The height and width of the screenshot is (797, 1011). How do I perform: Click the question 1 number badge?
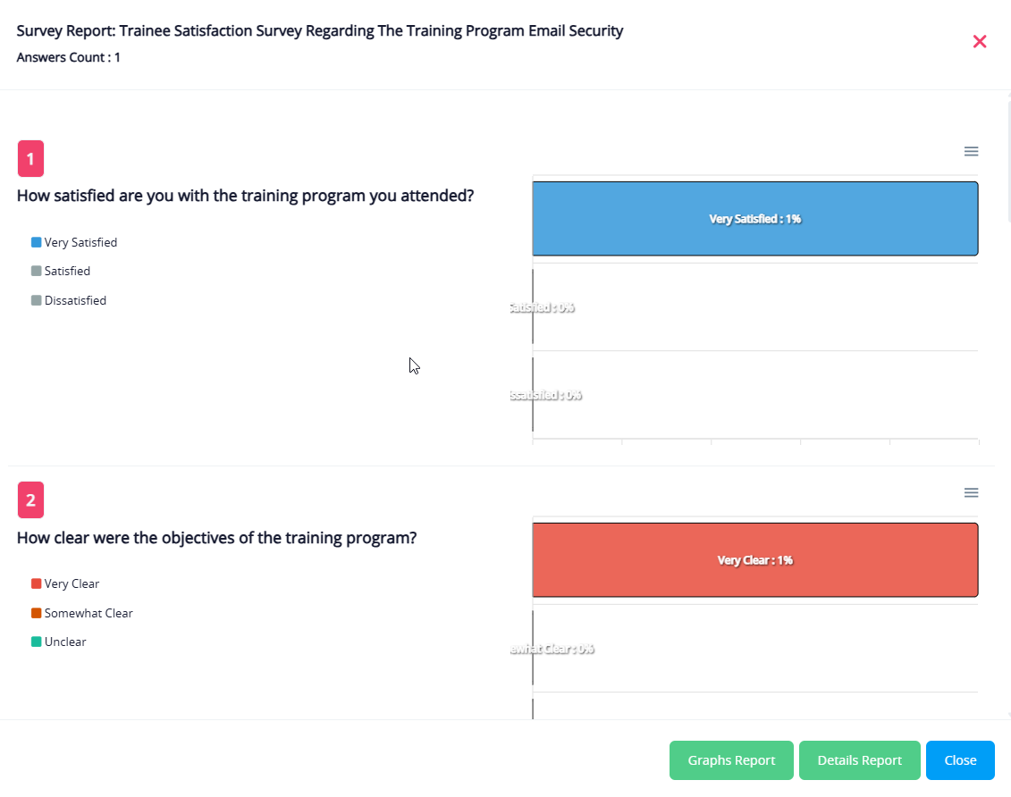point(30,159)
